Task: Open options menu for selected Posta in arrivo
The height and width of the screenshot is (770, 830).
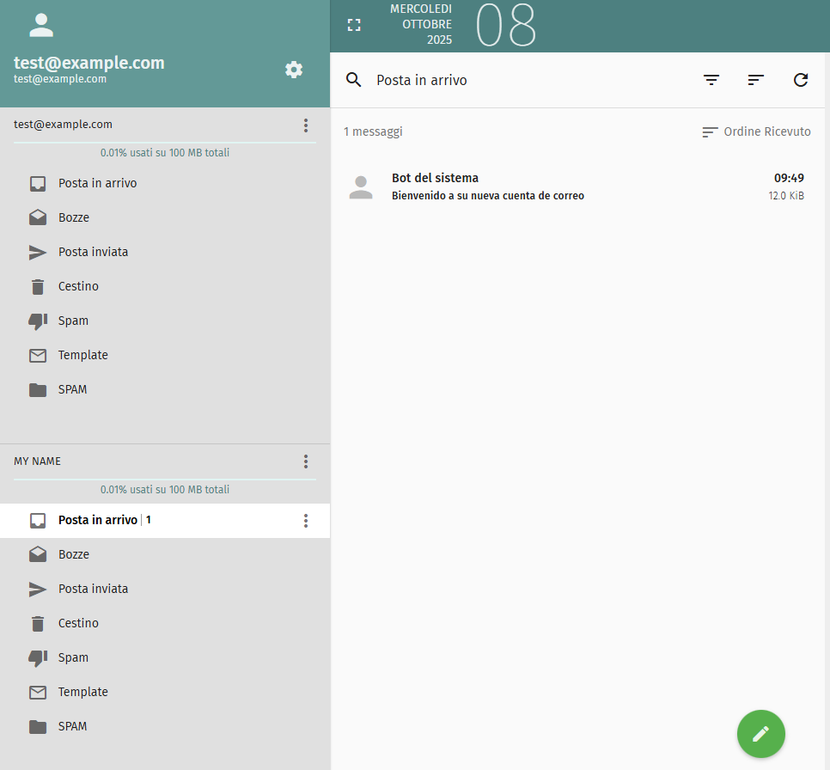Action: click(x=305, y=521)
